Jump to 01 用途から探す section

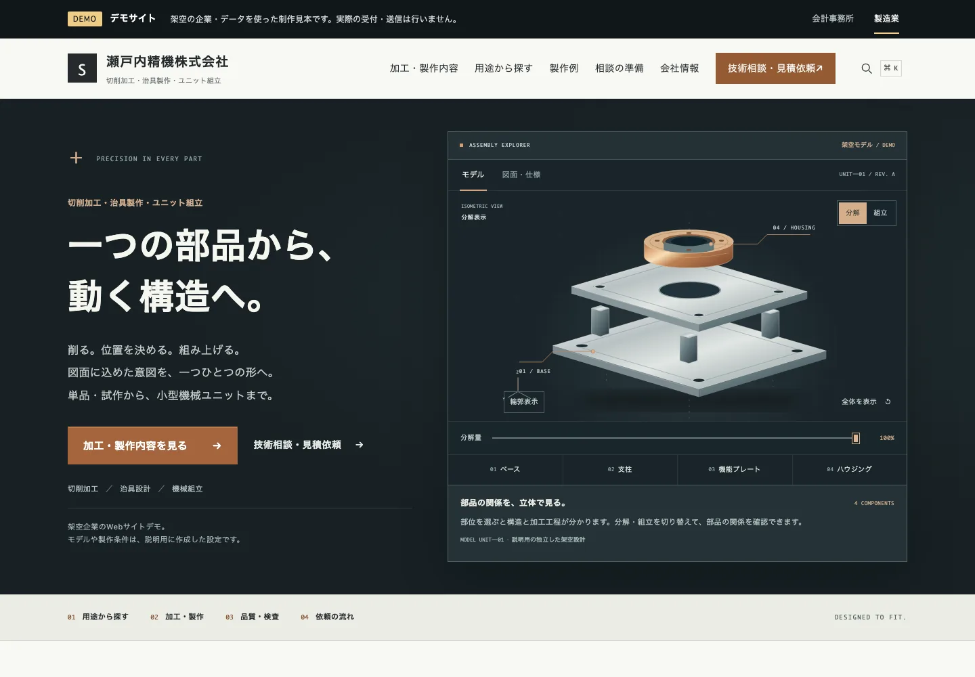(98, 617)
